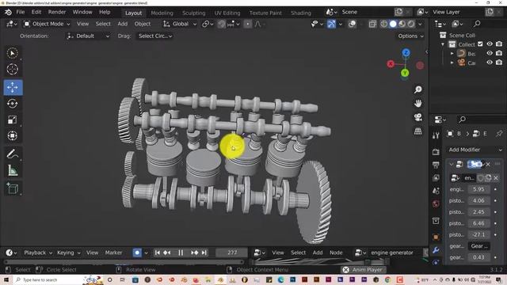This screenshot has height=285, width=507.
Task: Switch to the Sculpting workspace tab
Action: click(x=193, y=13)
